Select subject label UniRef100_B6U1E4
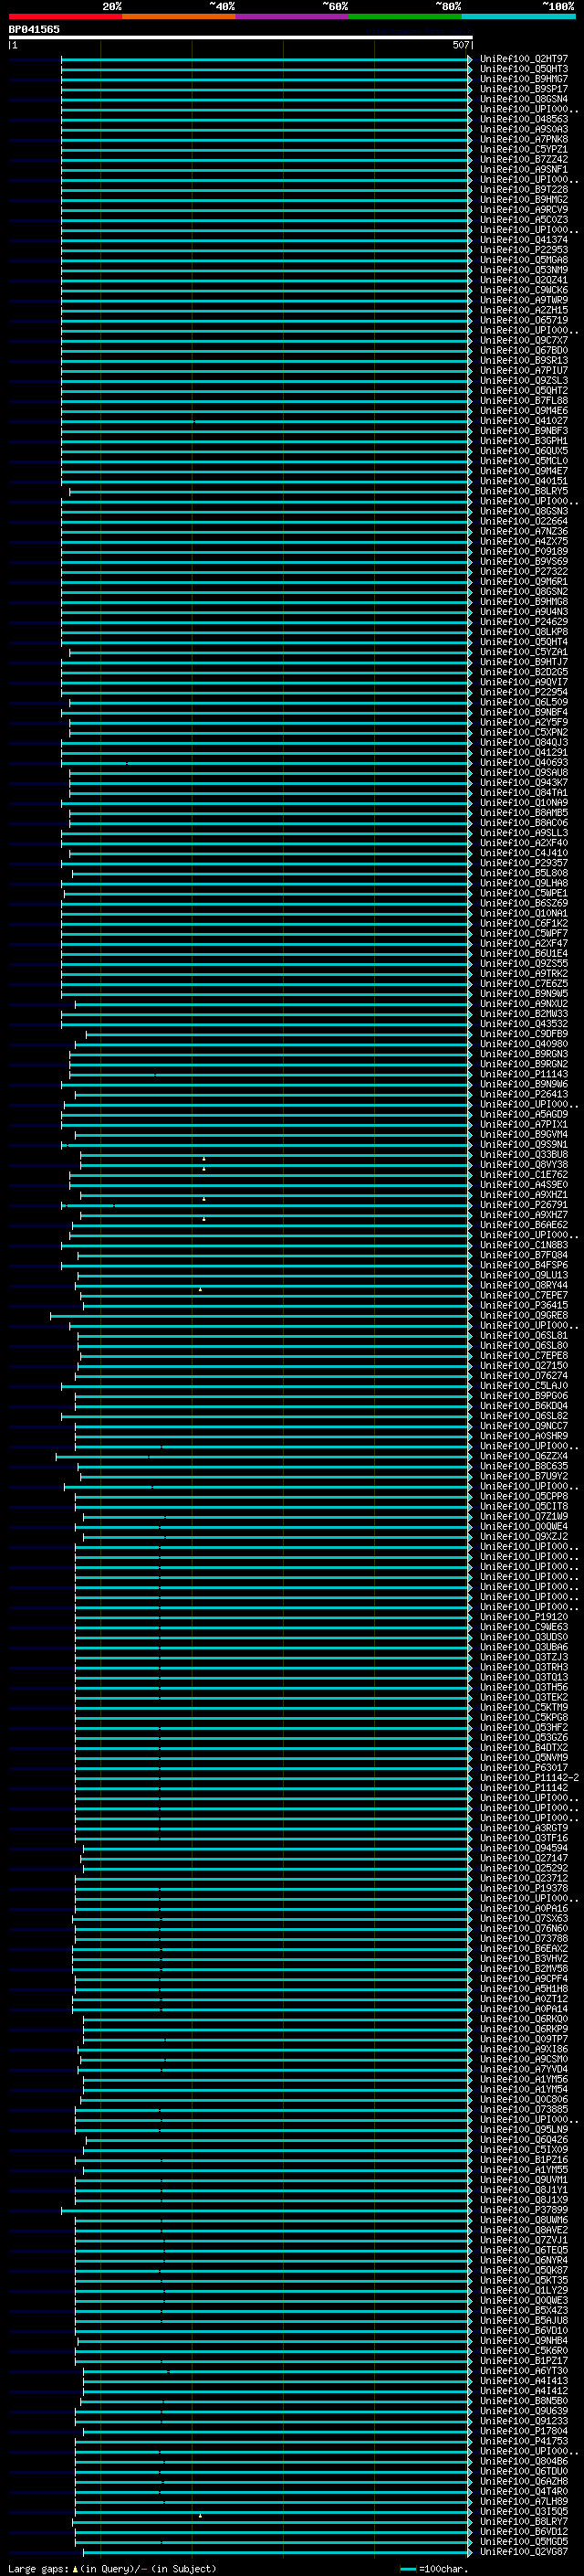Image resolution: width=584 pixels, height=2576 pixels. pos(524,954)
